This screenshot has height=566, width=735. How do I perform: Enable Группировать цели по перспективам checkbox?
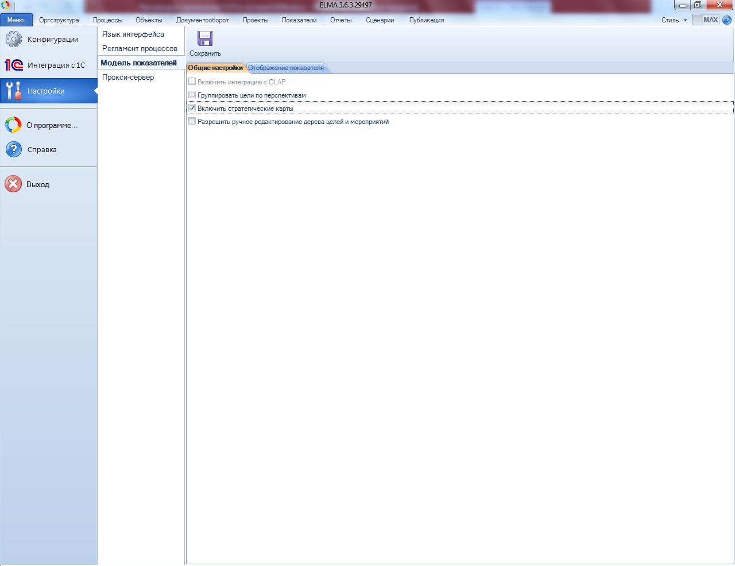click(192, 95)
